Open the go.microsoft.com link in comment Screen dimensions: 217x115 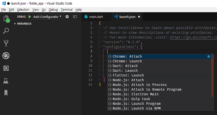click(193, 37)
